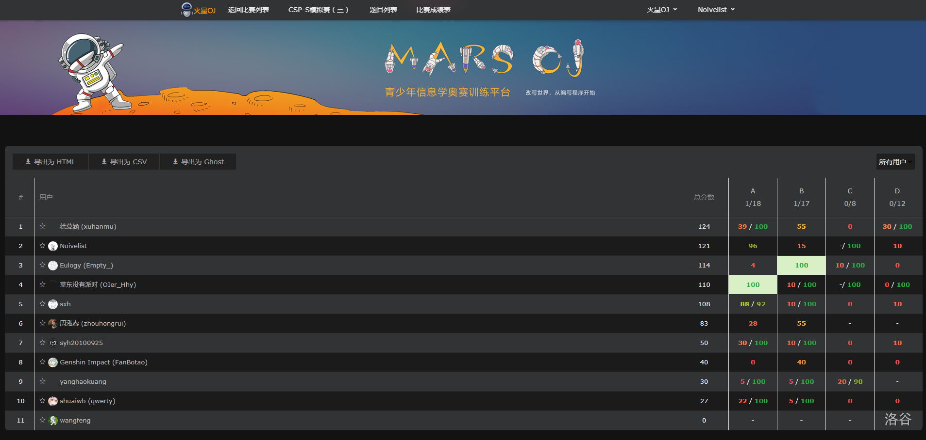Go to 题目列表 in the navbar
The width and height of the screenshot is (926, 440).
383,10
